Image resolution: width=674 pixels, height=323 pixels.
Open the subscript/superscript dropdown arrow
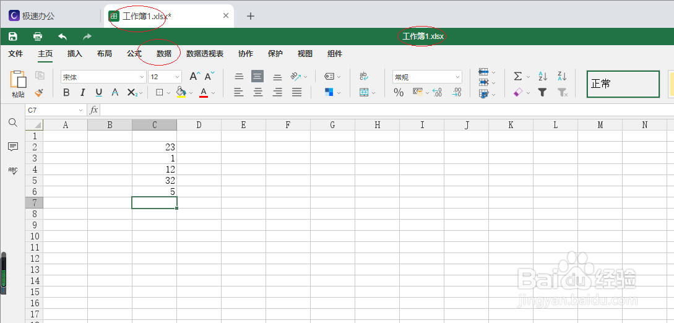(141, 93)
